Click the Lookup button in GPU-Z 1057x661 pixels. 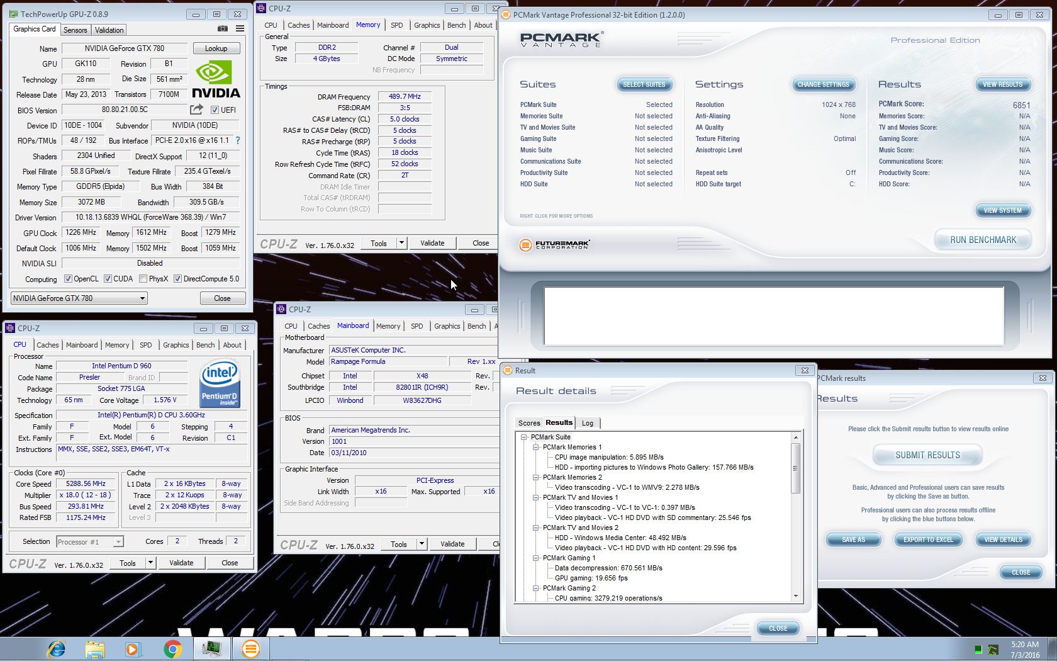point(216,48)
